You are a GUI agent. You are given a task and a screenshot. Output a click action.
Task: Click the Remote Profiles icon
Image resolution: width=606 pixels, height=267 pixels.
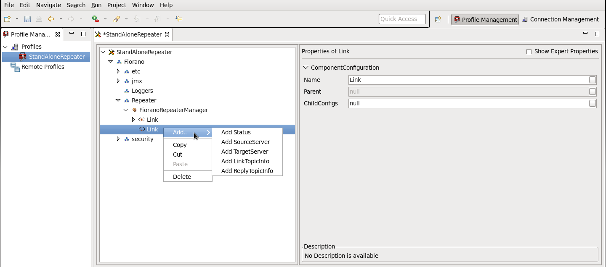[15, 67]
